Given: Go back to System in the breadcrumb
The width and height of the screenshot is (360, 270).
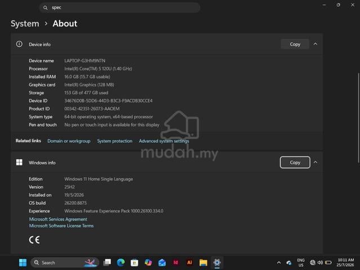Looking at the screenshot, I should coord(25,24).
